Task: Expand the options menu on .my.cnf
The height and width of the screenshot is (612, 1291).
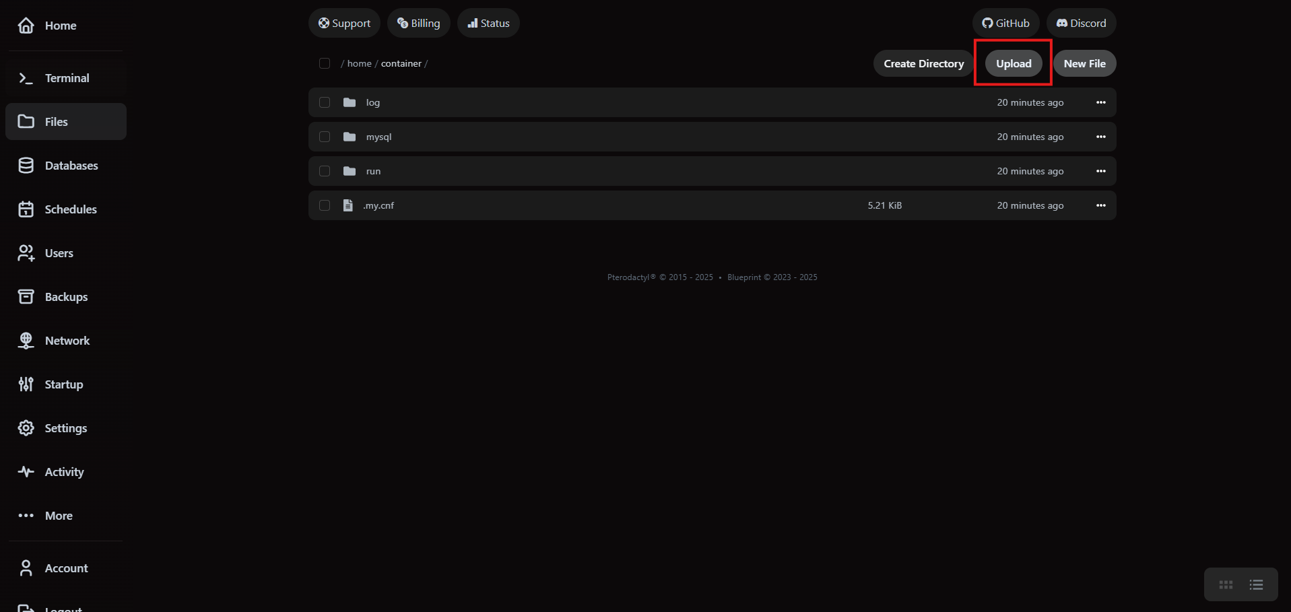Action: (x=1100, y=205)
